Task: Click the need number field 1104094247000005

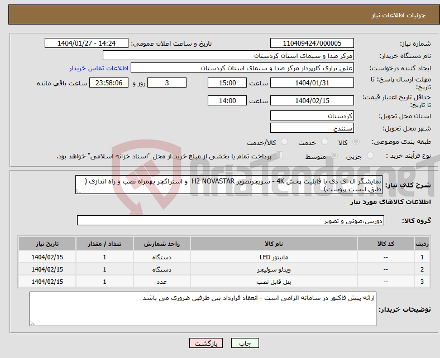Action: (312, 43)
